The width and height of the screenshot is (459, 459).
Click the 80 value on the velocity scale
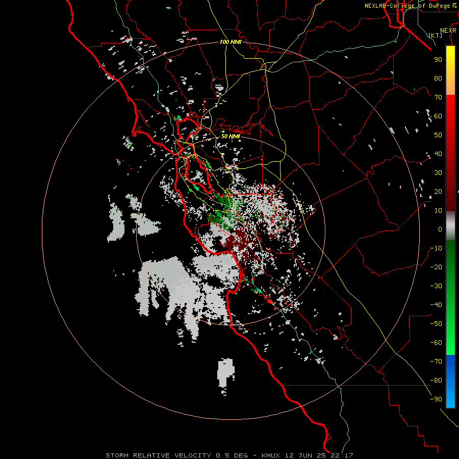(438, 79)
